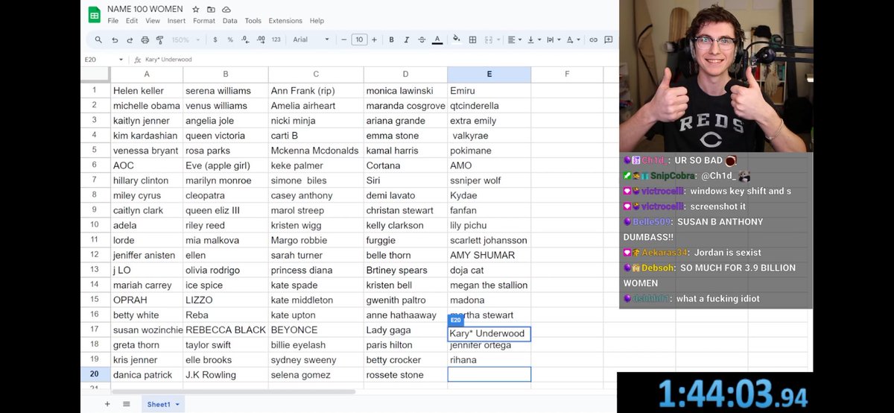Screen dimensions: 894x413
Task: Open horizontal align dropdown
Action: 515,40
